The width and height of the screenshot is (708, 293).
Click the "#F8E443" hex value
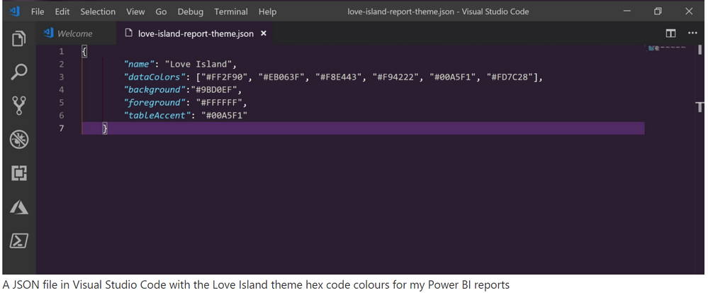click(x=338, y=77)
